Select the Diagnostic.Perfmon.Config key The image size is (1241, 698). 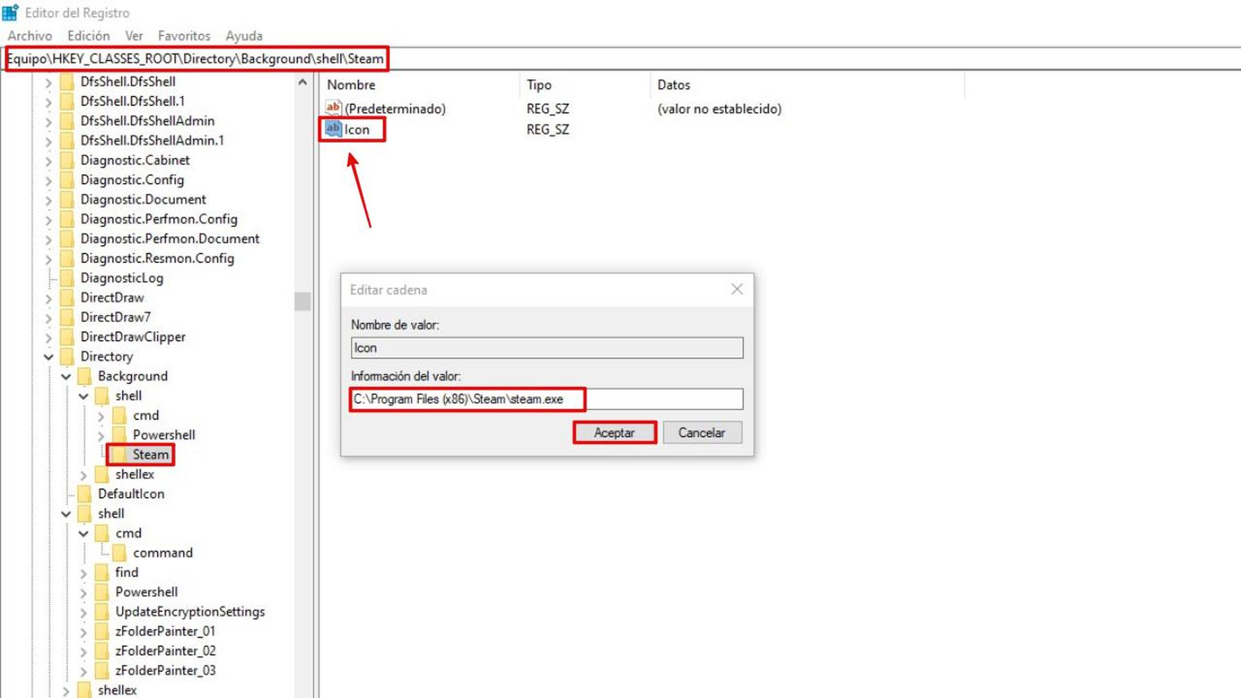[159, 219]
